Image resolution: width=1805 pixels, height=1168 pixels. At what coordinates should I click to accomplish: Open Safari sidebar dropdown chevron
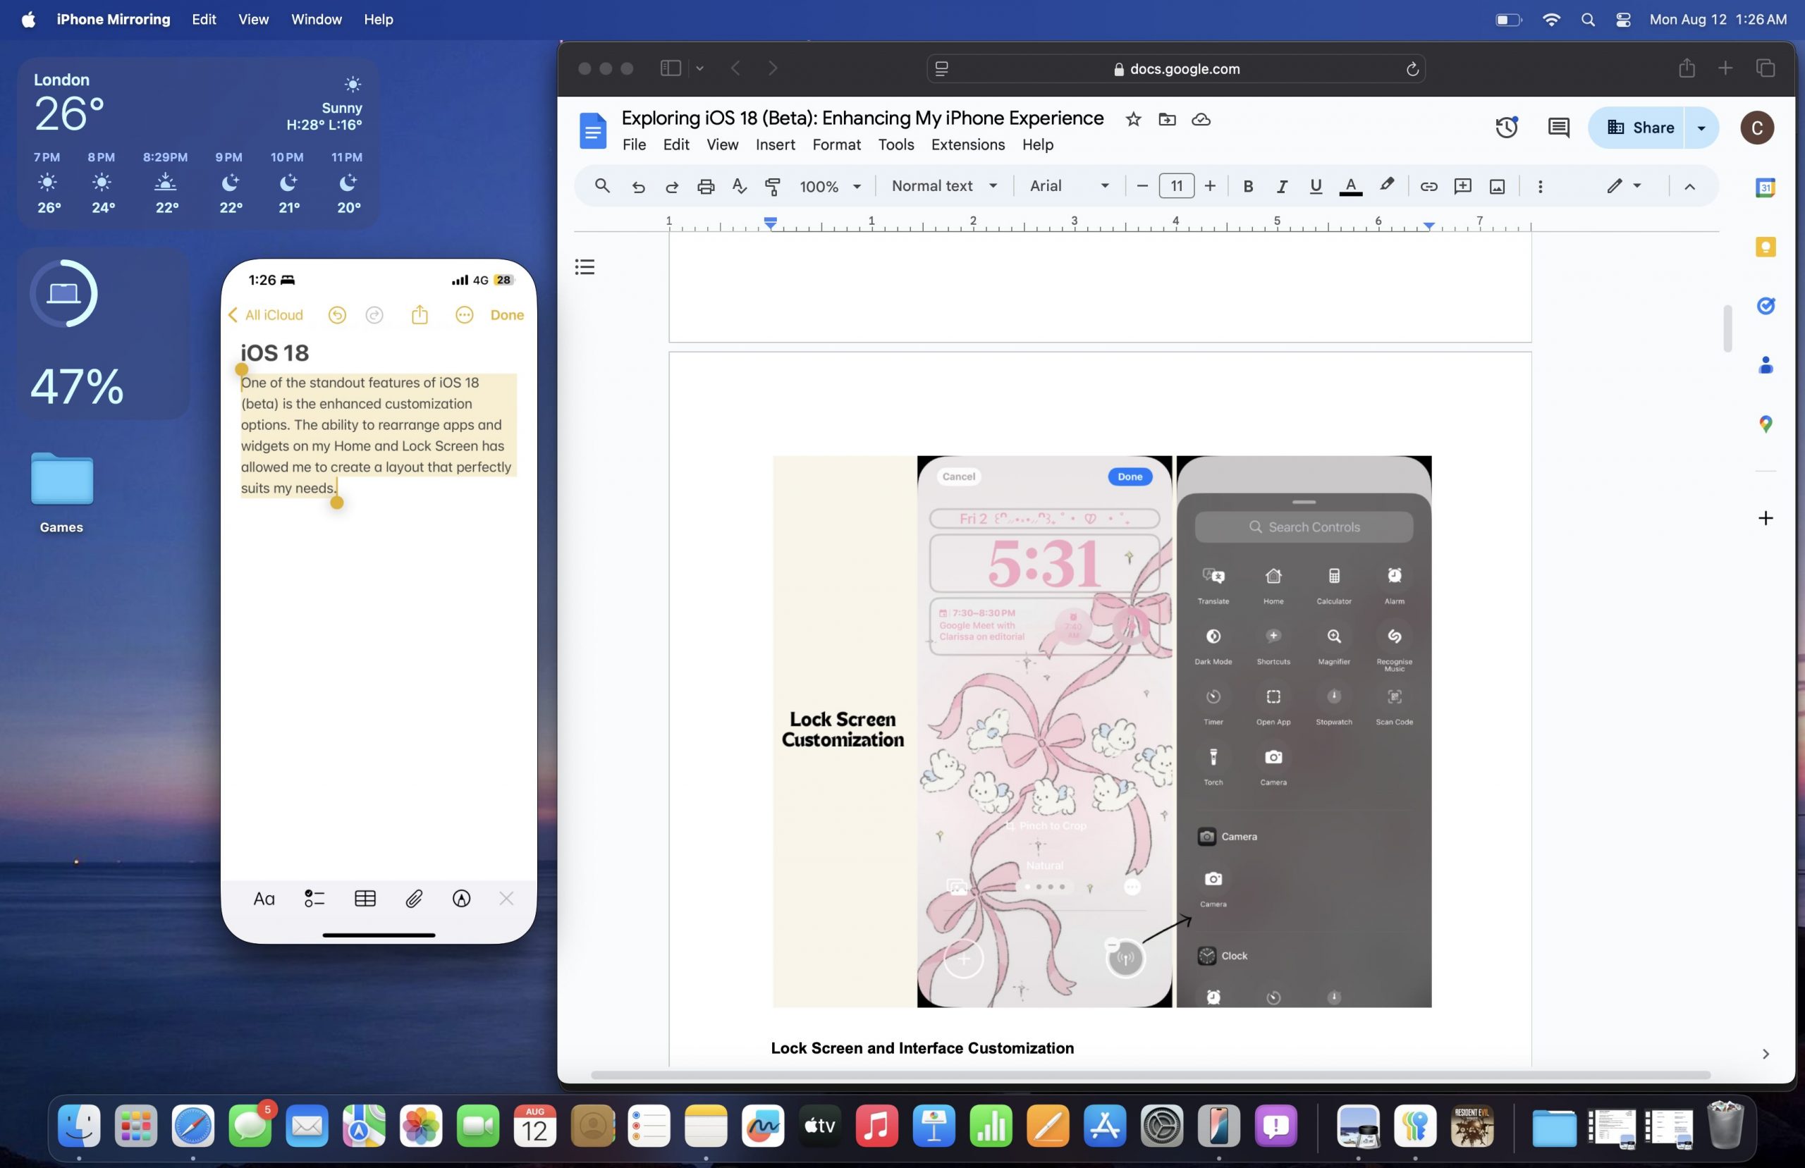pyautogui.click(x=699, y=68)
